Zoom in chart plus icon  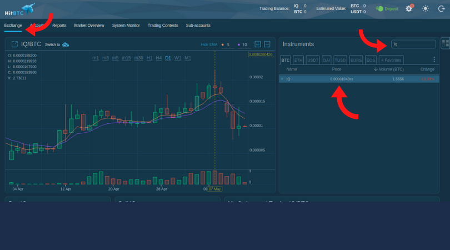258,44
